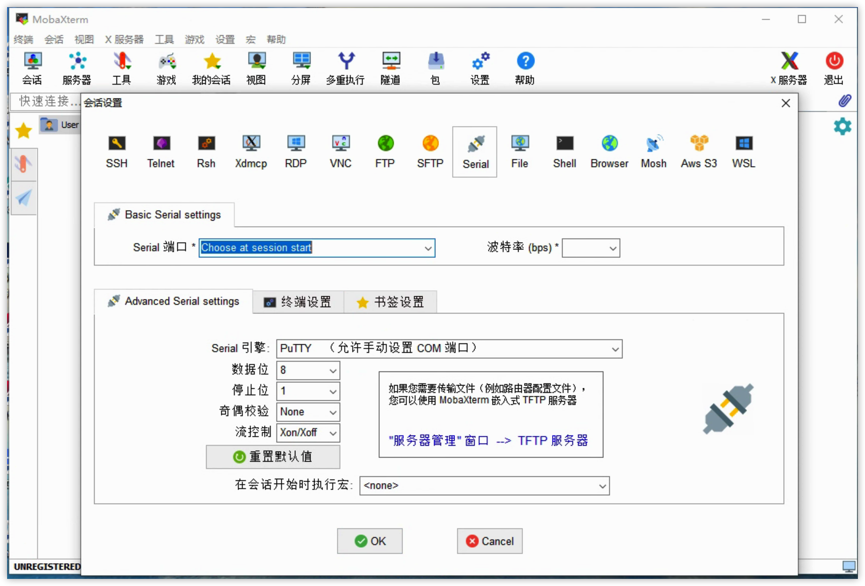Select the Mosh session type
The height and width of the screenshot is (586, 865).
point(654,152)
